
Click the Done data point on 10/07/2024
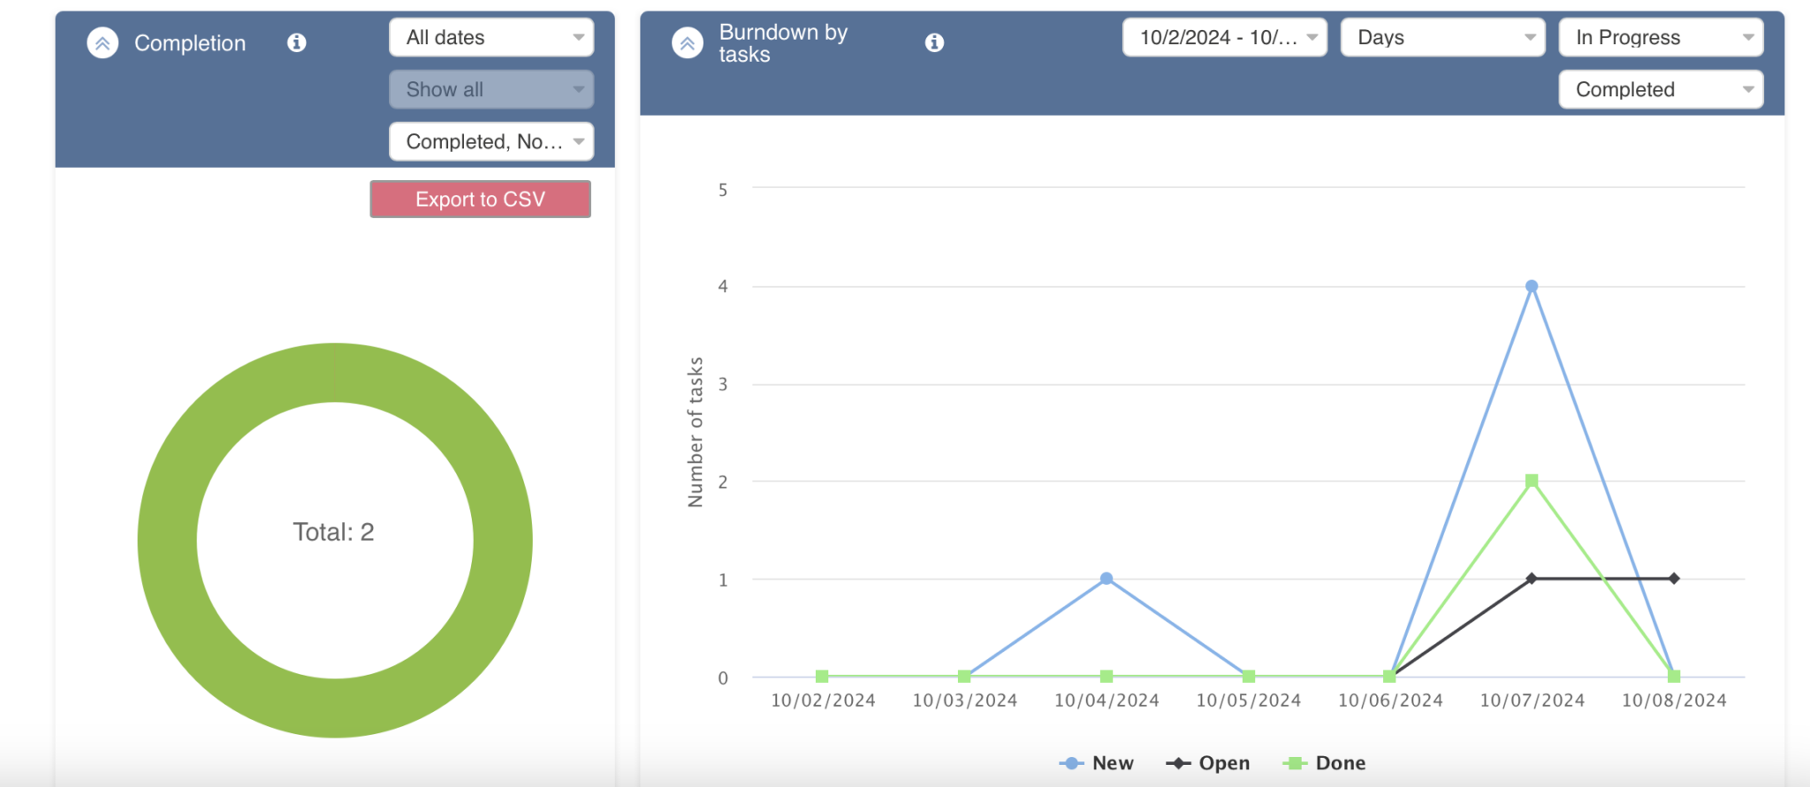click(x=1532, y=481)
